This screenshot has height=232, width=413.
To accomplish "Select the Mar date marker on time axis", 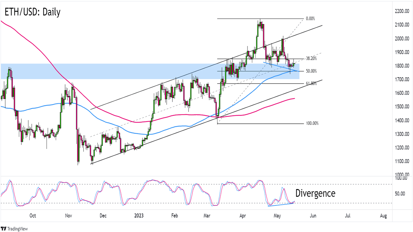I will coord(207,216).
